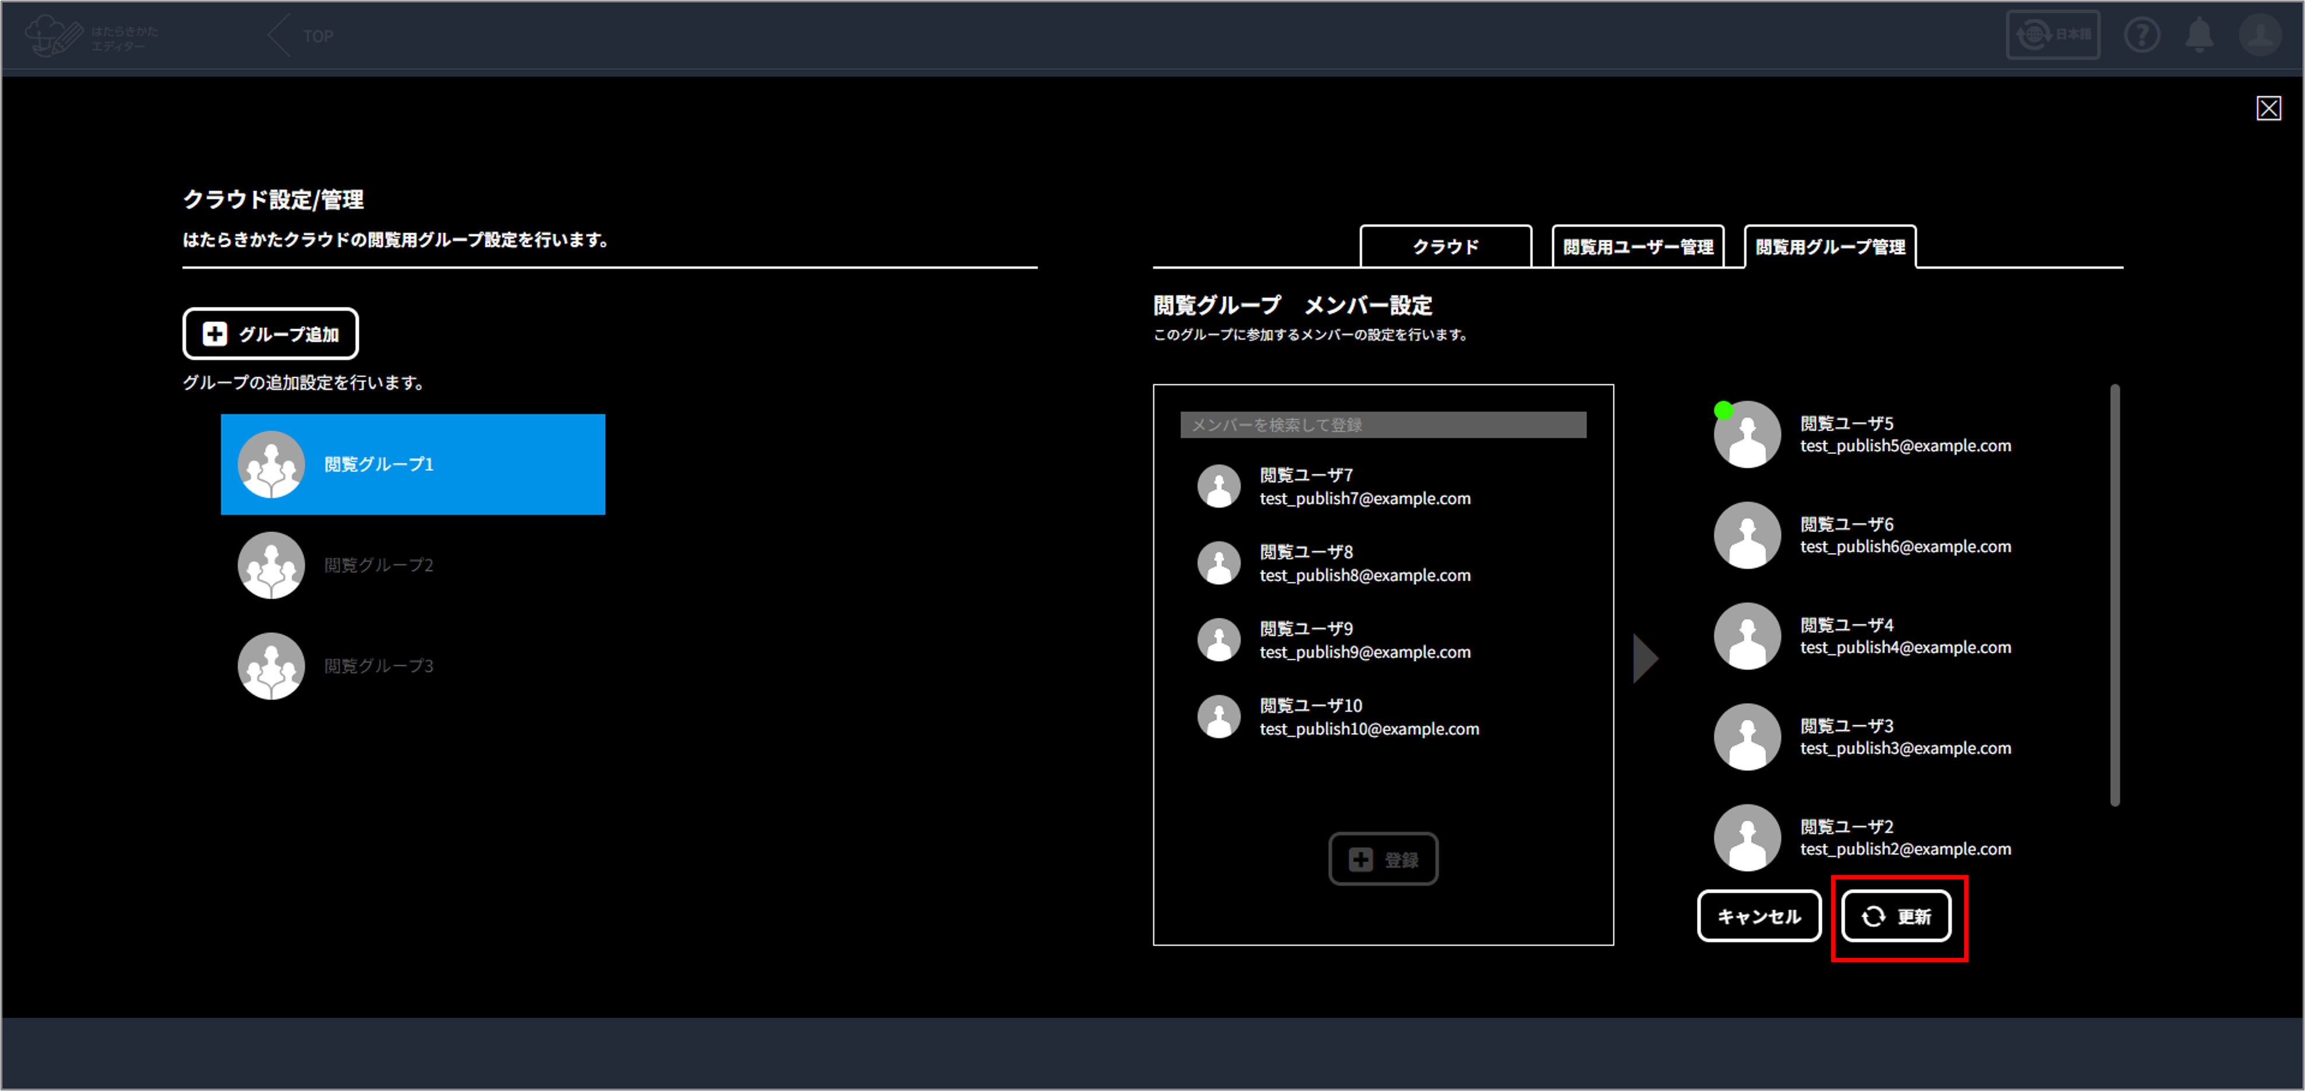Click the 閲覧グループ2 group avatar icon
Viewport: 2305px width, 1091px height.
[271, 565]
